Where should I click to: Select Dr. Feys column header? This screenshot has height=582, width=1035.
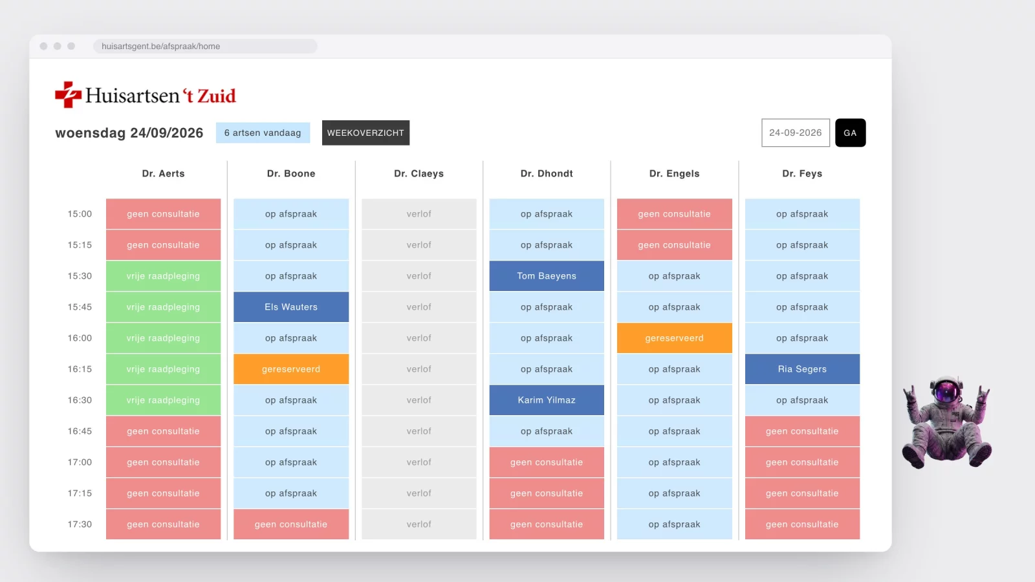tap(802, 173)
